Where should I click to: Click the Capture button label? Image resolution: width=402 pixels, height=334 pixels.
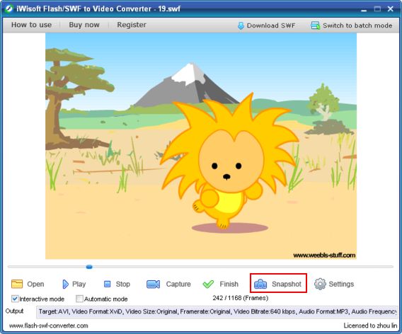[x=178, y=284]
